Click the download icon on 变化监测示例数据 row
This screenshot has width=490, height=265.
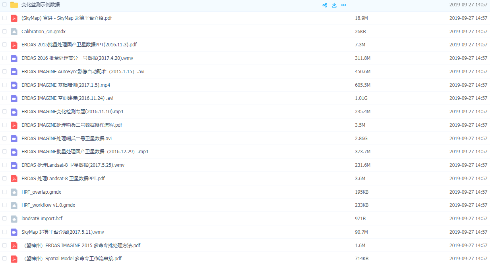(334, 5)
